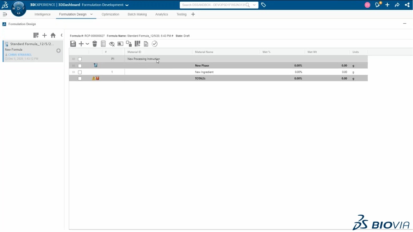Click the New Ingredient name cell
The height and width of the screenshot is (232, 413).
point(204,72)
